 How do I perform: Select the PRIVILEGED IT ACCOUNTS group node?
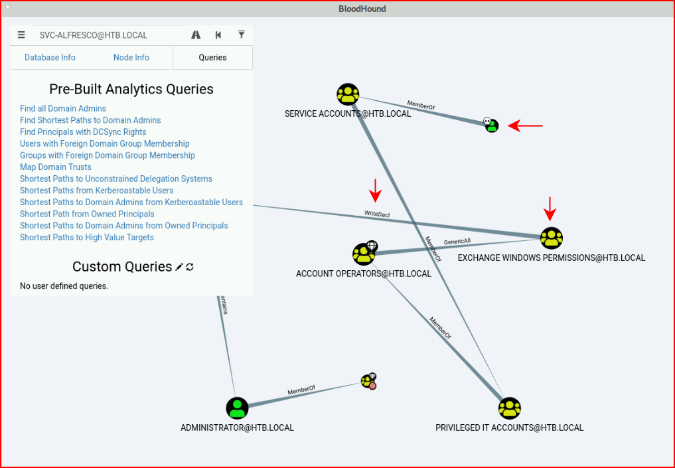point(510,408)
